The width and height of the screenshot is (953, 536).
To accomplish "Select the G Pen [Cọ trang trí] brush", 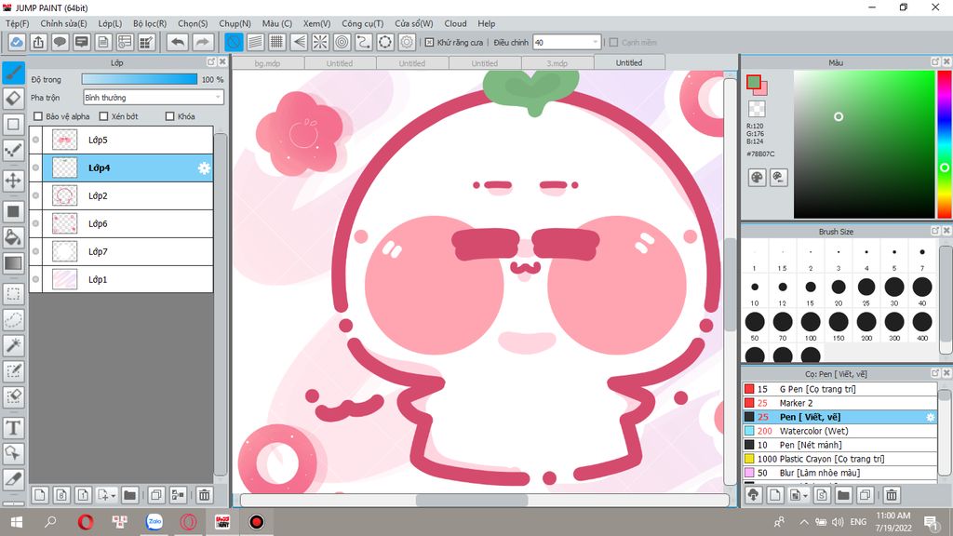I will point(839,389).
